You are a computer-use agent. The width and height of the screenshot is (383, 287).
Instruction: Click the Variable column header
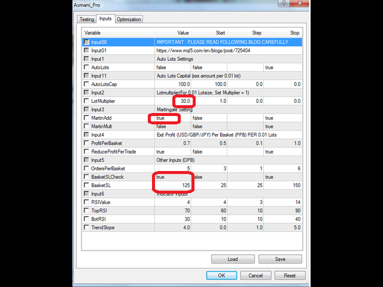coord(118,33)
